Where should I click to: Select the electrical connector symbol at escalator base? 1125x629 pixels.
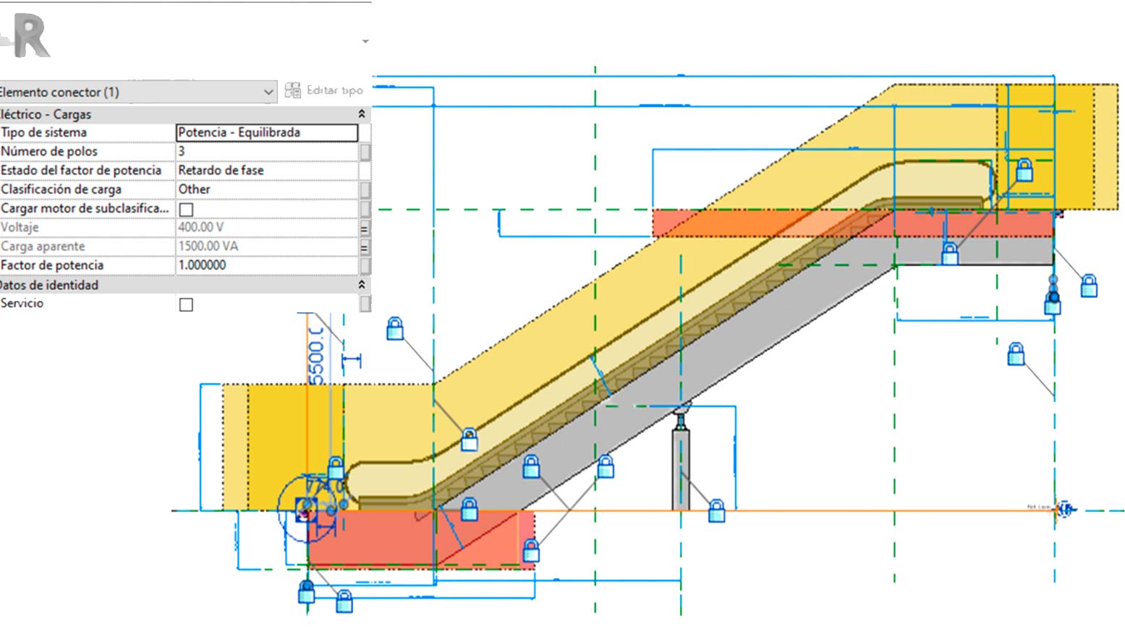click(305, 510)
